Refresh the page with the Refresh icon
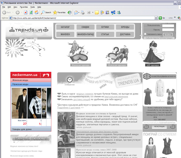This screenshot has height=158, width=181. click(31, 12)
